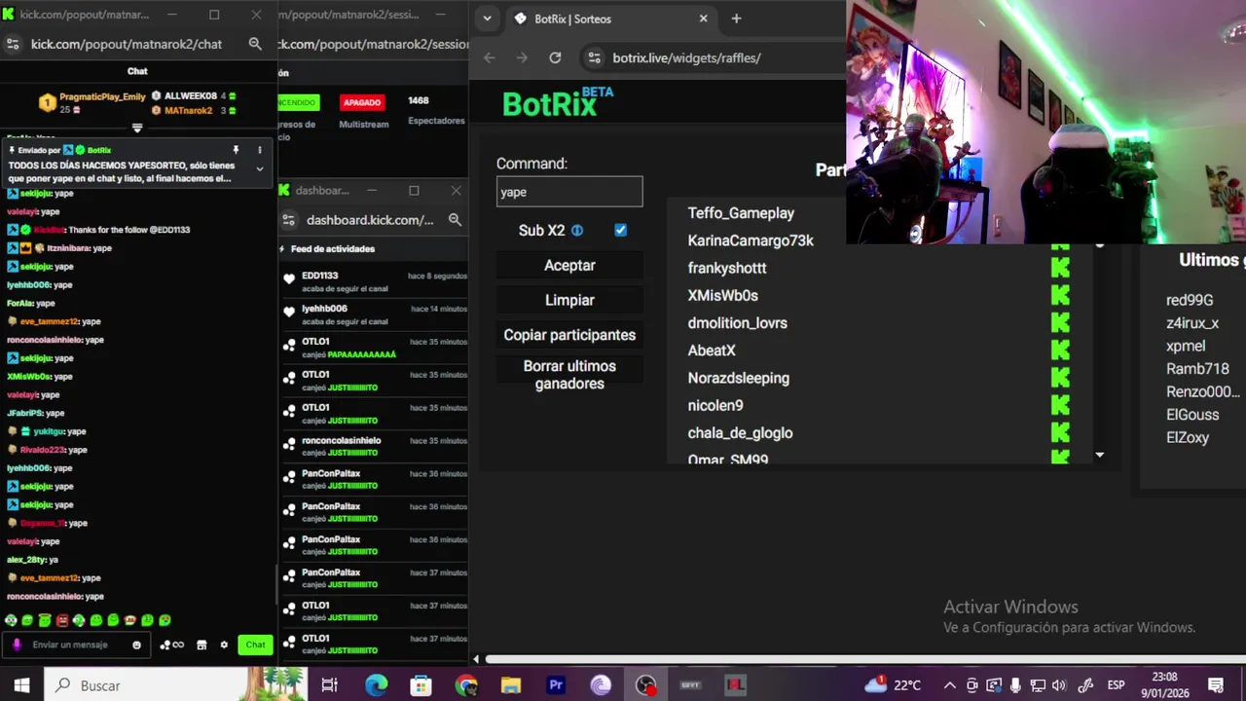Search in the kick.com chat popout window
This screenshot has height=701, width=1246.
(x=255, y=44)
